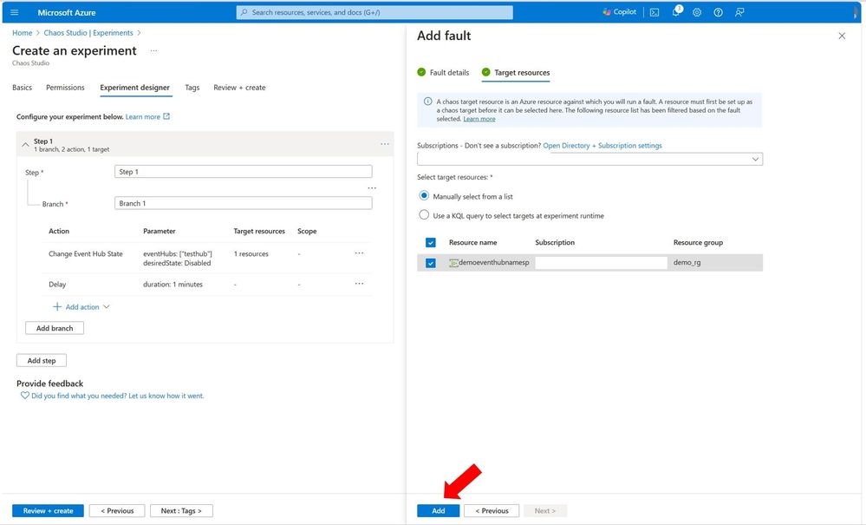Open the Azure portal hamburger menu

[x=15, y=12]
